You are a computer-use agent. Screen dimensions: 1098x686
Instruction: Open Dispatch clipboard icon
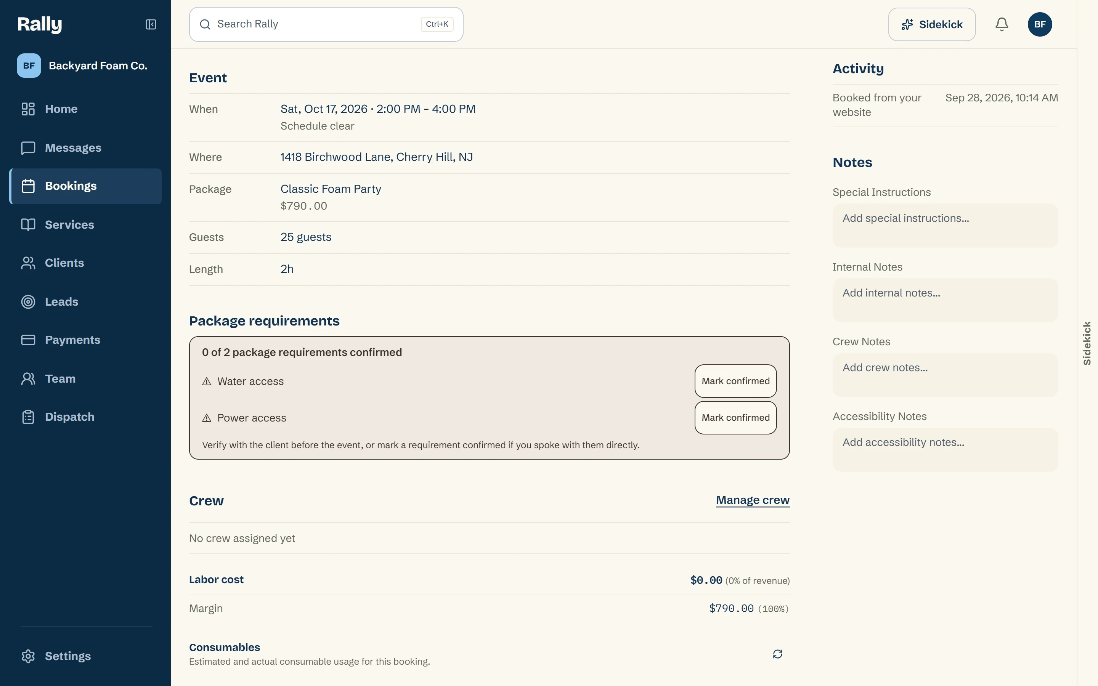point(28,417)
